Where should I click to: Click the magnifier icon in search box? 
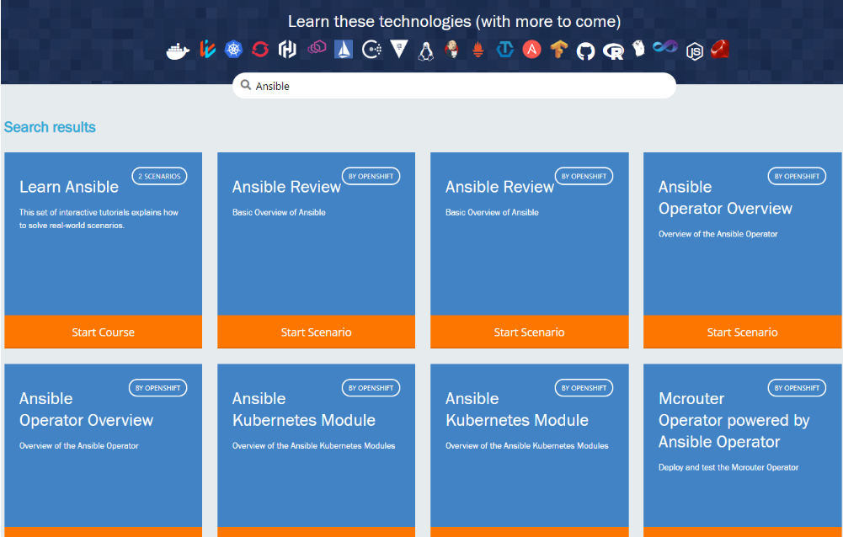[246, 85]
